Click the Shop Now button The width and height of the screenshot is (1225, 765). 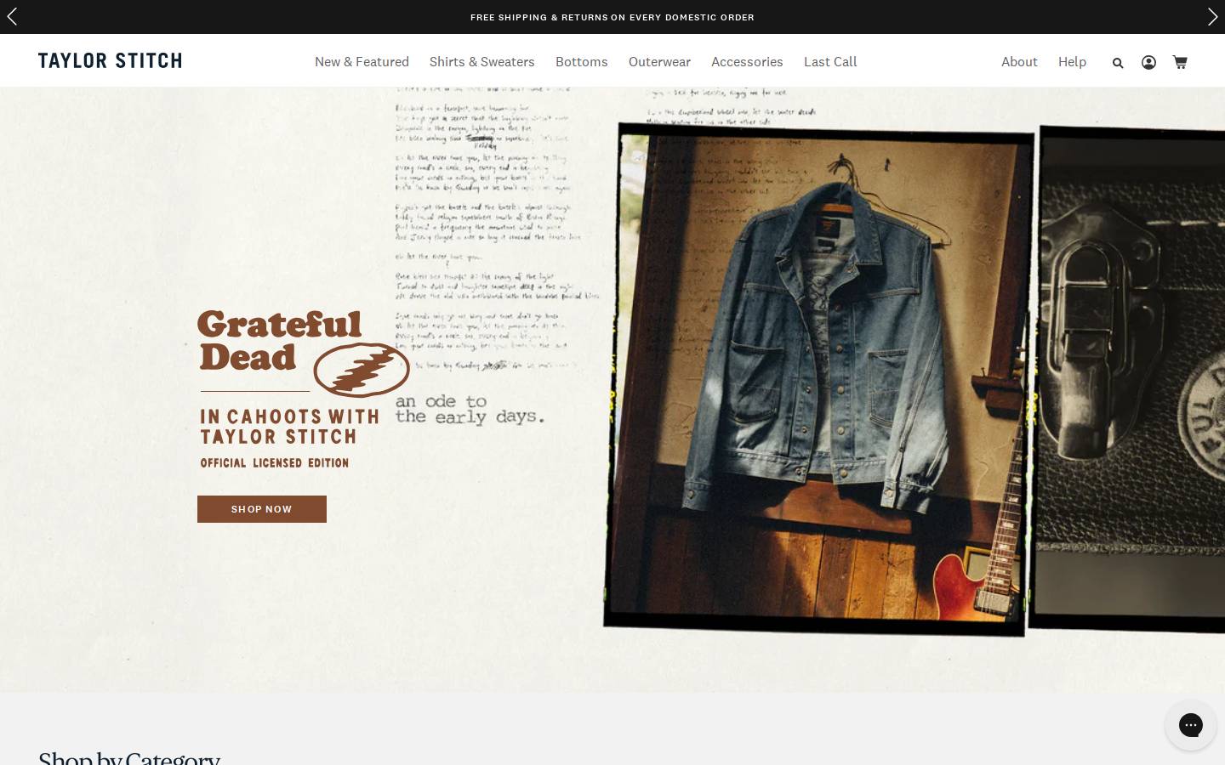(x=262, y=509)
